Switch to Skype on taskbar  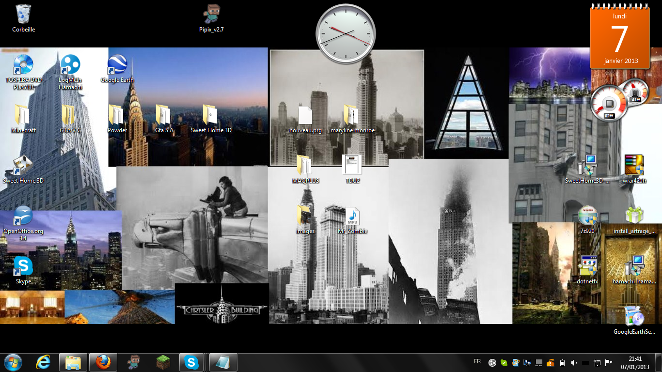coord(192,362)
